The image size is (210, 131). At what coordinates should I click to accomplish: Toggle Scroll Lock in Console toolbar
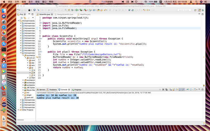pyautogui.click(x=174, y=90)
